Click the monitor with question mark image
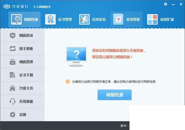Screen dimensions: 185x130 76,56
